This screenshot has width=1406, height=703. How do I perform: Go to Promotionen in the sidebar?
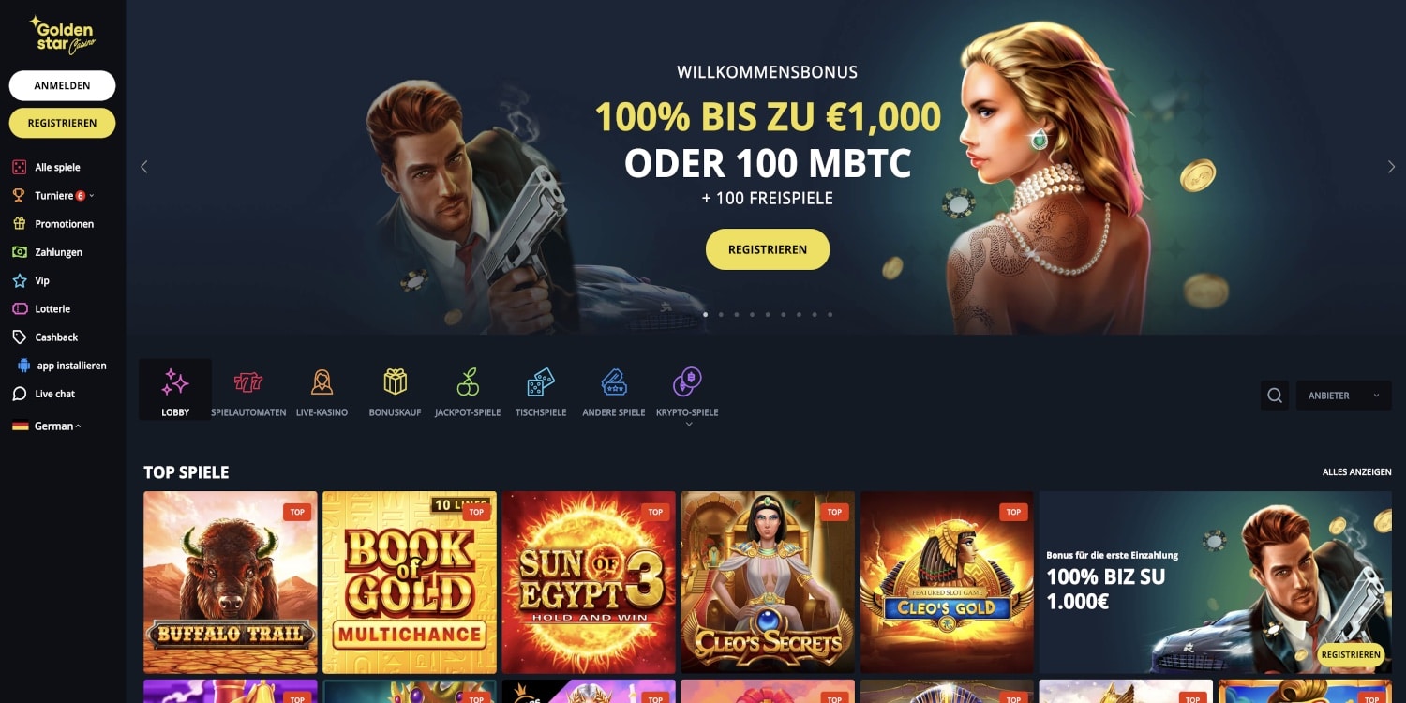pyautogui.click(x=64, y=224)
